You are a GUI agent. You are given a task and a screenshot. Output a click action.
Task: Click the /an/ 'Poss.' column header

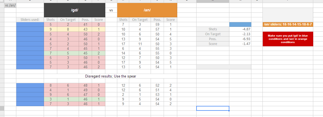pos(157,20)
